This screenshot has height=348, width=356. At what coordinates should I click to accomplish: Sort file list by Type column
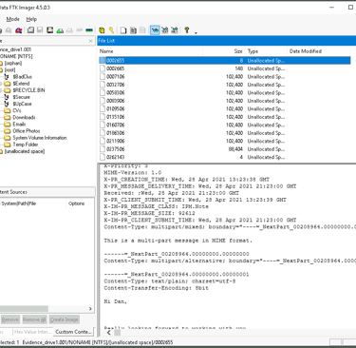[266, 51]
